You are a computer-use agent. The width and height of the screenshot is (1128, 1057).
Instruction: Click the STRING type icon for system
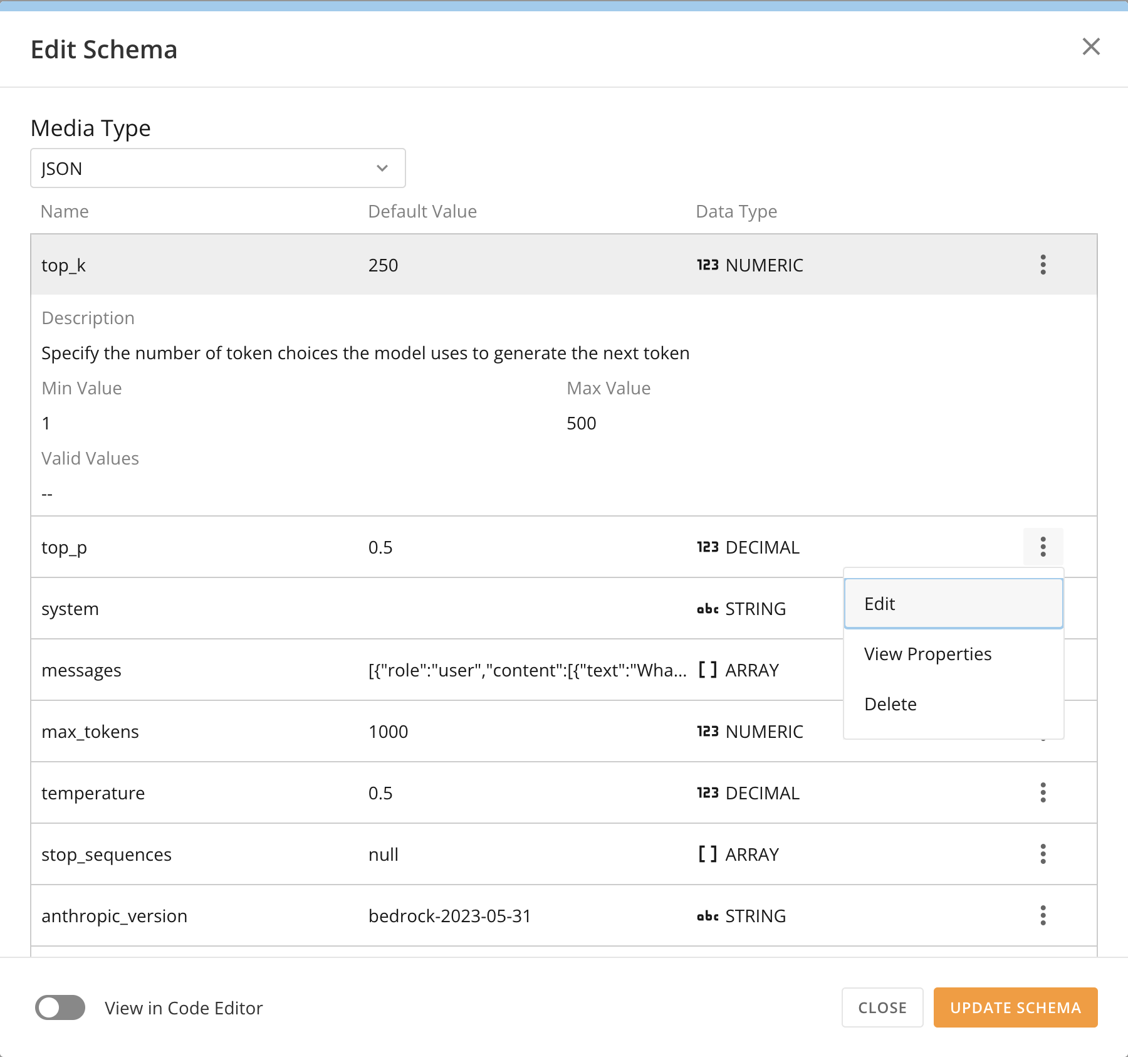pyautogui.click(x=708, y=609)
